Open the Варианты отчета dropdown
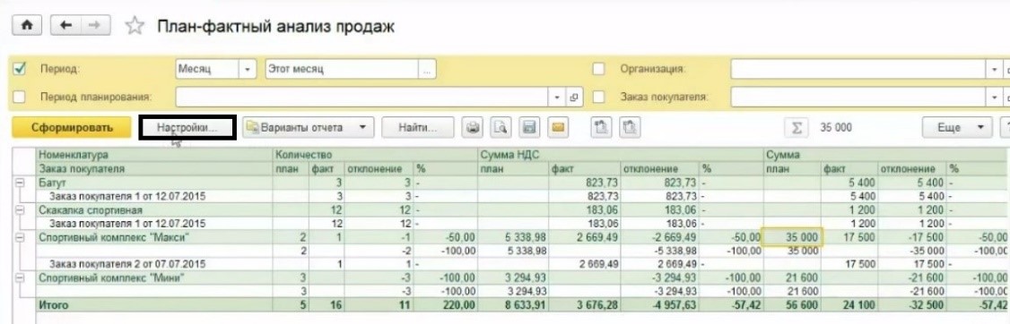Screen dimensions: 1010x324 pyautogui.click(x=308, y=127)
